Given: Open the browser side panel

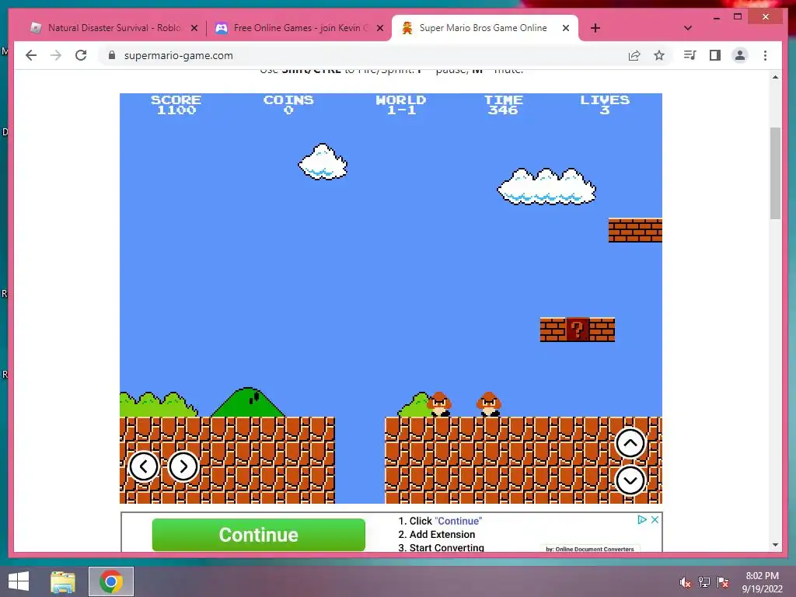Looking at the screenshot, I should tap(715, 55).
